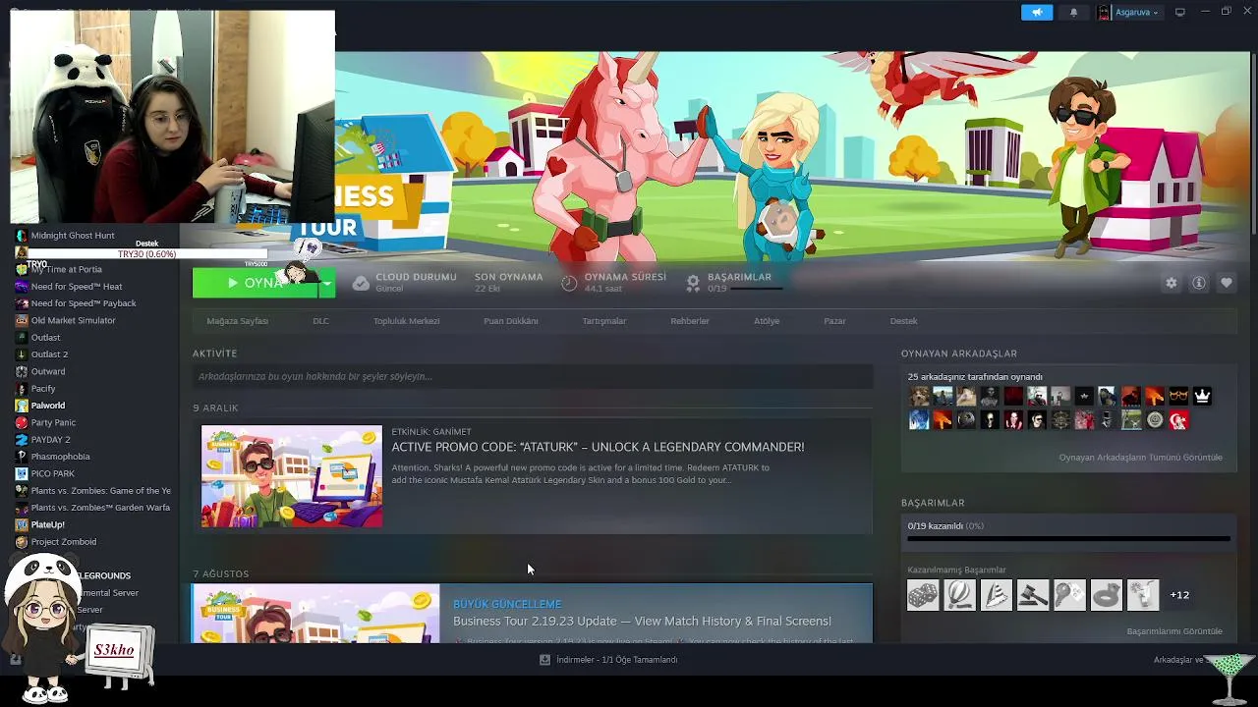Select Outlast in library list
The width and height of the screenshot is (1258, 707).
[x=45, y=338]
